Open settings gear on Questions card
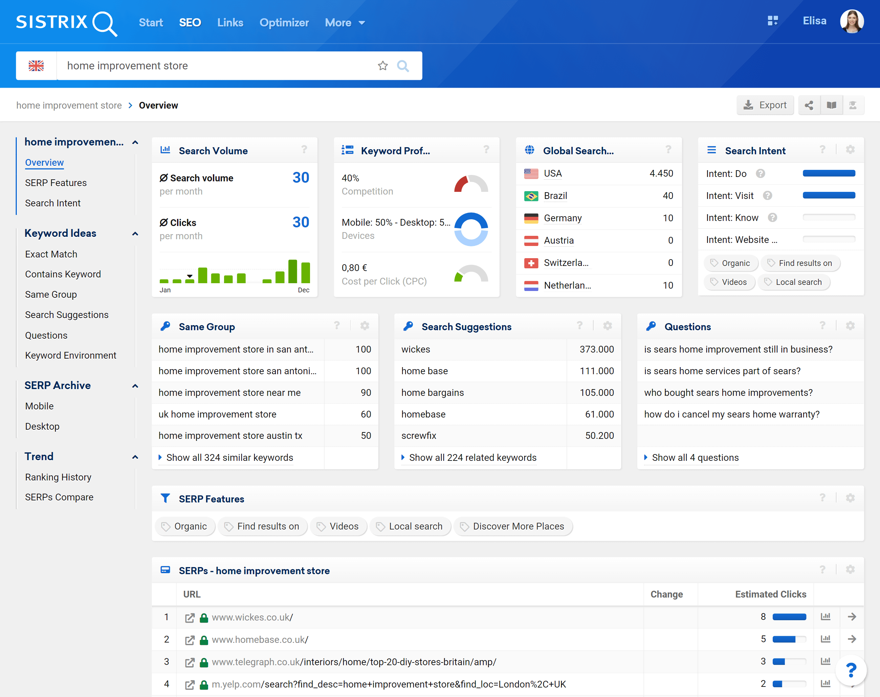The height and width of the screenshot is (697, 880). [x=850, y=325]
